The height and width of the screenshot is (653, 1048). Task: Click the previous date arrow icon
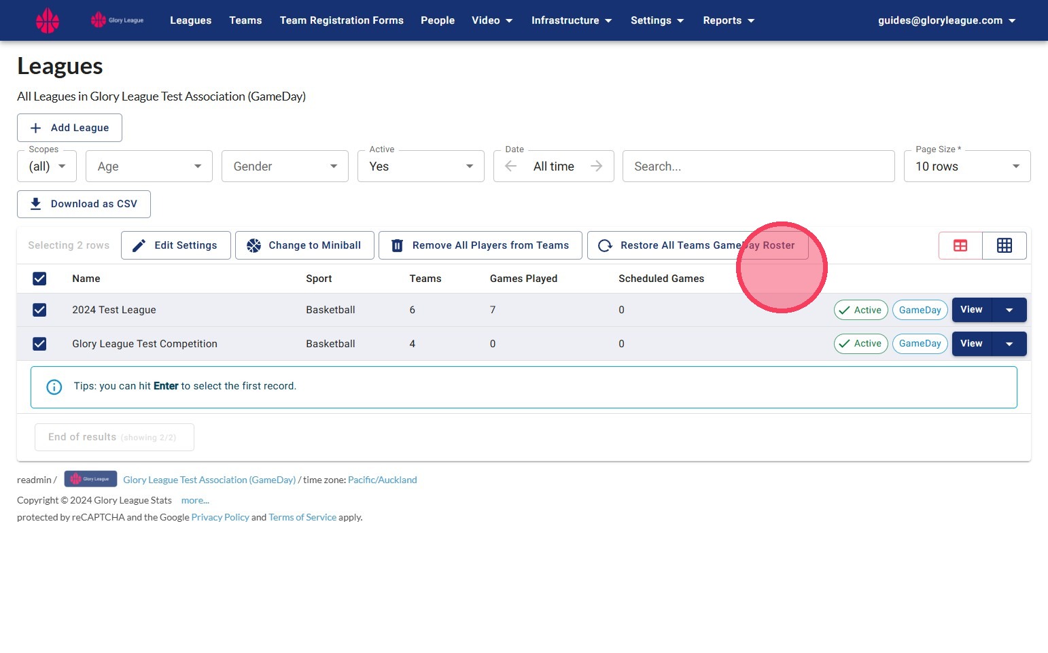point(511,166)
